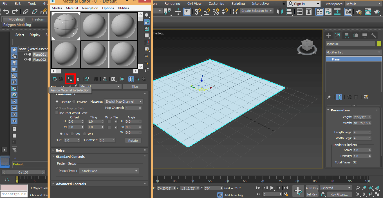Open Selected key mode dropdown

[x=336, y=188]
